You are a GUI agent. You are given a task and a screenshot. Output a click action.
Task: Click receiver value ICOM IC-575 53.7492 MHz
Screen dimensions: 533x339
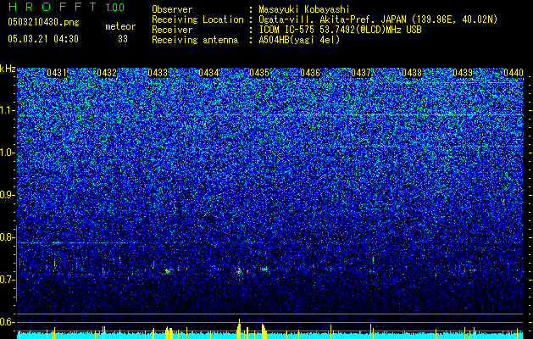[x=340, y=30]
